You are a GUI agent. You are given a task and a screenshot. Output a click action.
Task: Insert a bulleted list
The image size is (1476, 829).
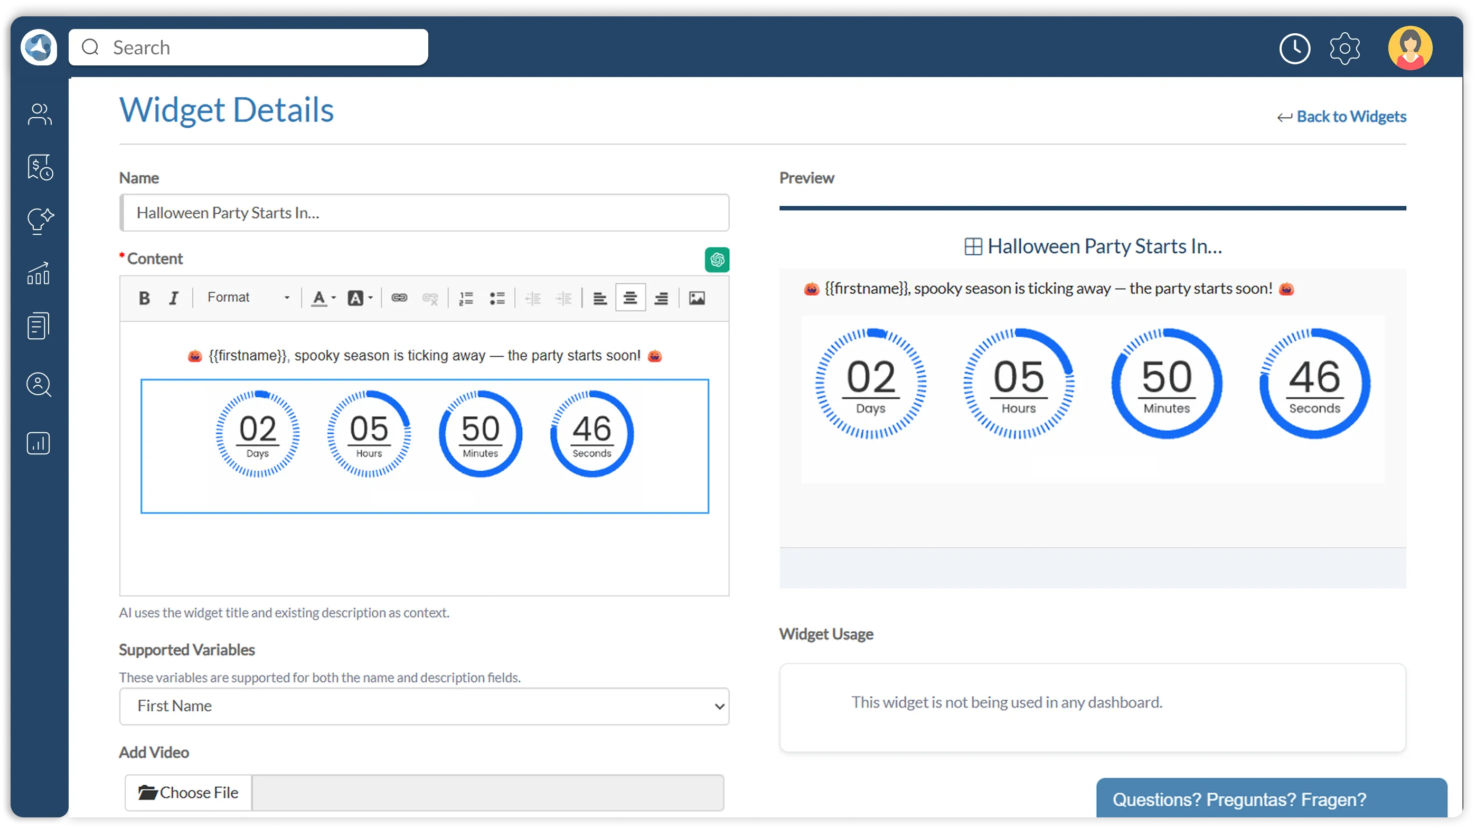point(497,298)
